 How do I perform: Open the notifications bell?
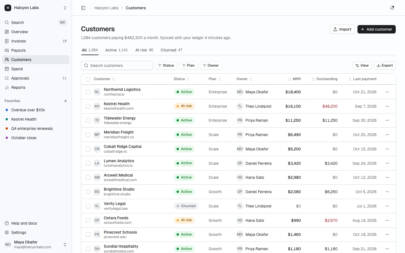[x=392, y=8]
